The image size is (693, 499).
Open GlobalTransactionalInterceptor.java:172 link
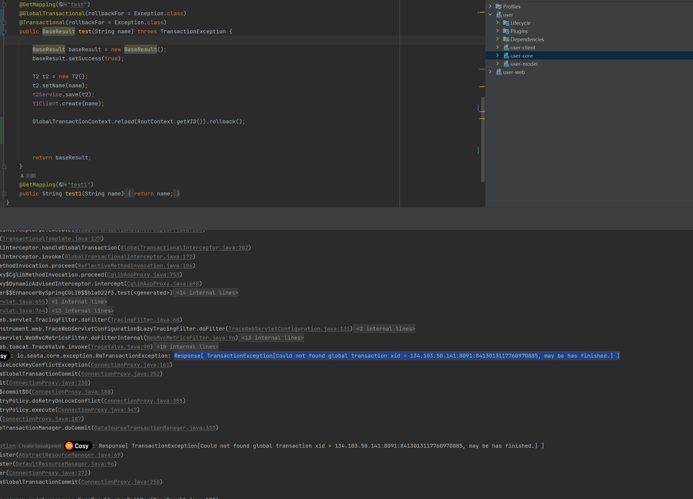click(x=129, y=257)
